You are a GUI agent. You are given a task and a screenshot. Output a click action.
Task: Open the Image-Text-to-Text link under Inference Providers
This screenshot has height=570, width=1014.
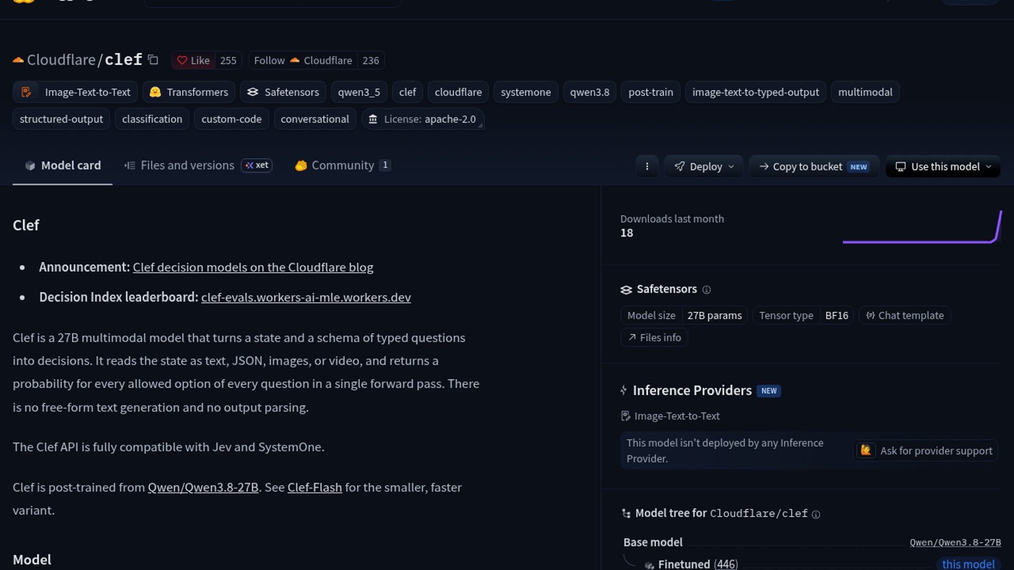click(671, 416)
